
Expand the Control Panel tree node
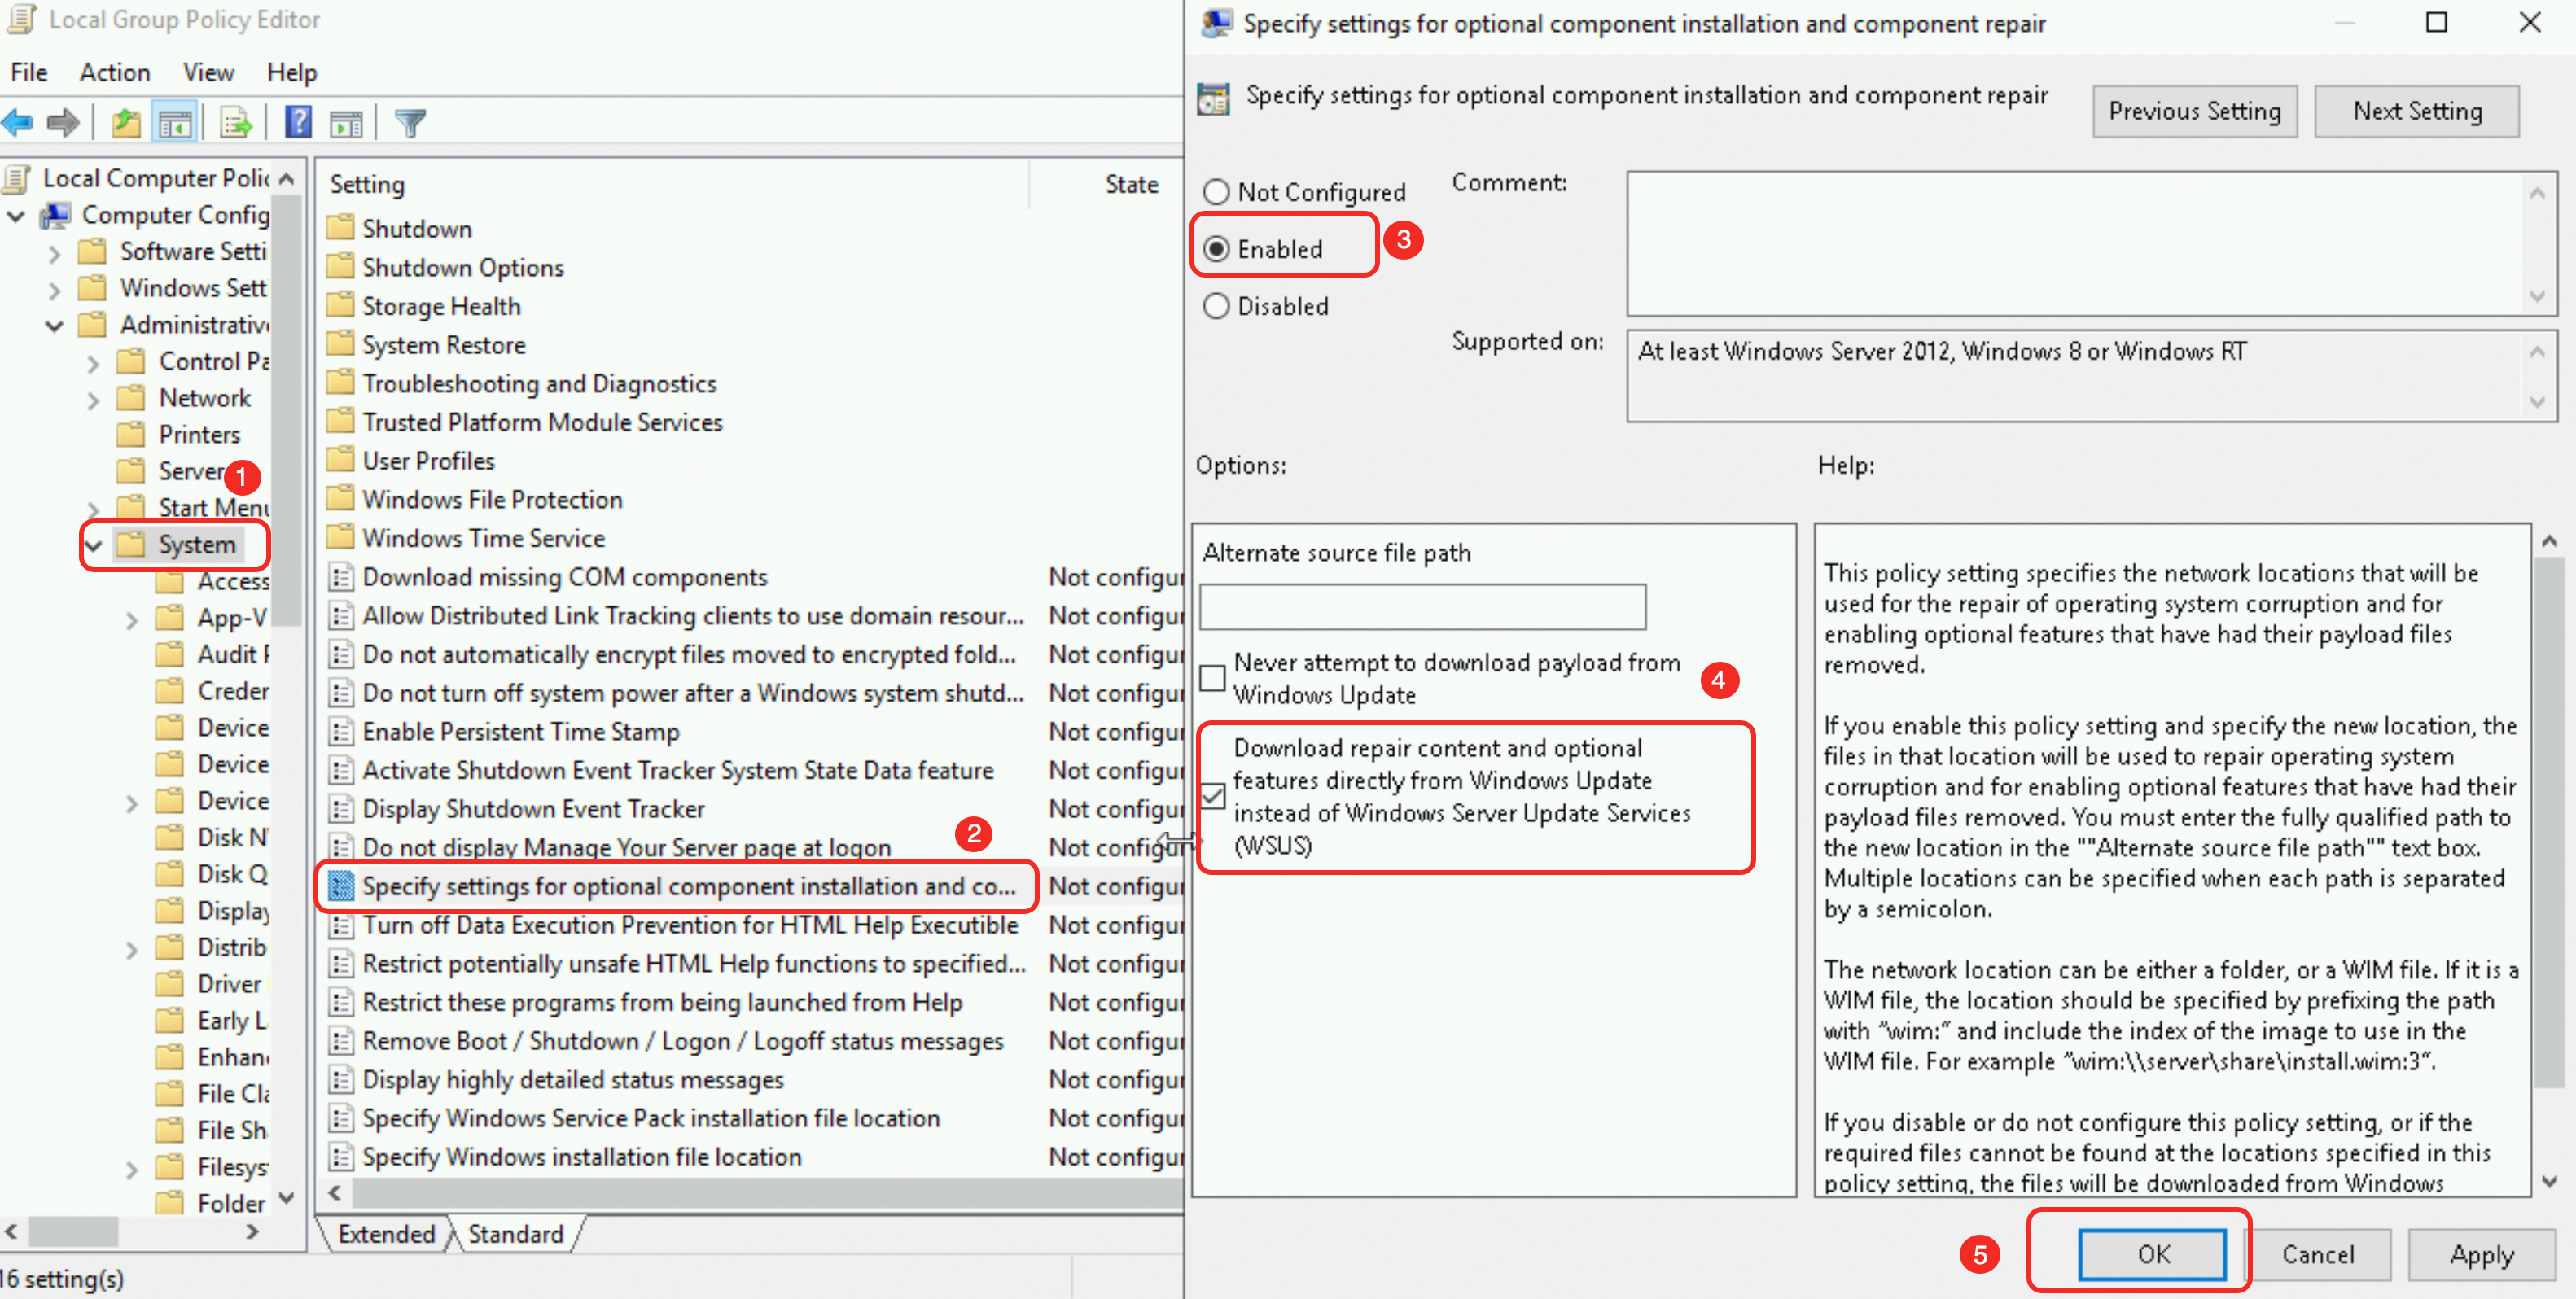tap(93, 362)
